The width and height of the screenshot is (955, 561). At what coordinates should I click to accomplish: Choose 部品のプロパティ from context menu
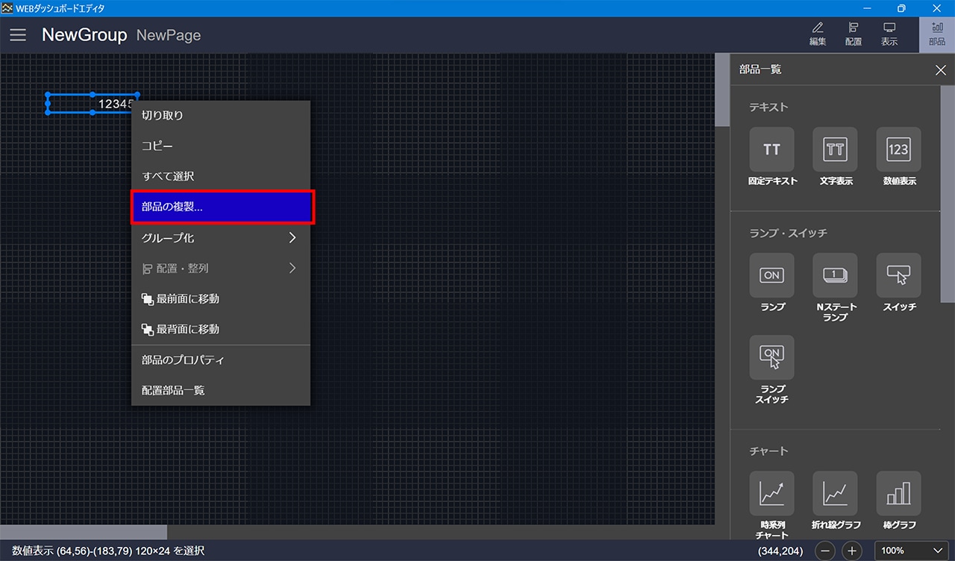[220, 360]
